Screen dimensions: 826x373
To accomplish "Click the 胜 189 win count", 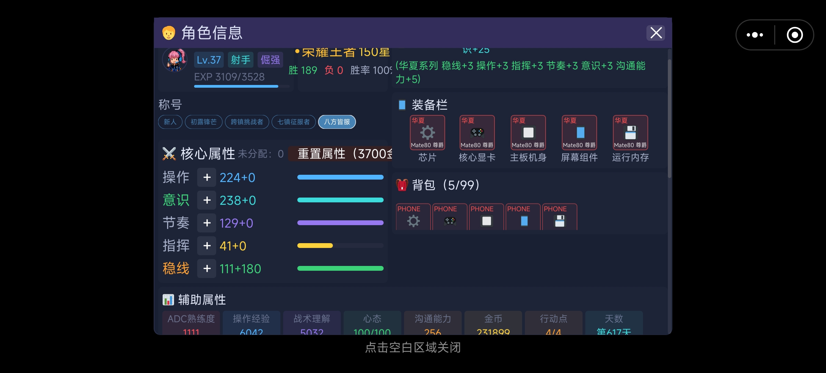I will [x=303, y=70].
